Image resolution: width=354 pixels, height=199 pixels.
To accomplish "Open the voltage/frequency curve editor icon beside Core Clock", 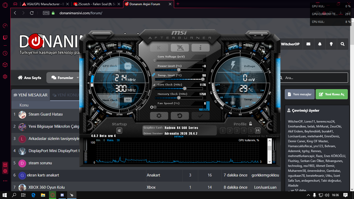I will click(x=154, y=85).
